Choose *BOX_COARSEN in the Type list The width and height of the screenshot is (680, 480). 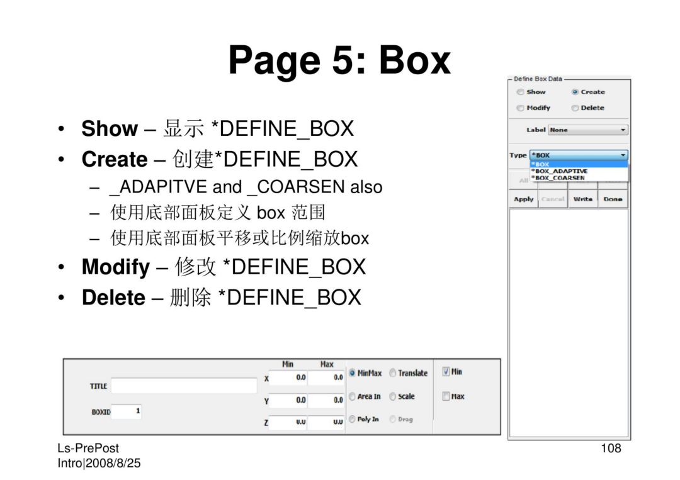coord(579,177)
